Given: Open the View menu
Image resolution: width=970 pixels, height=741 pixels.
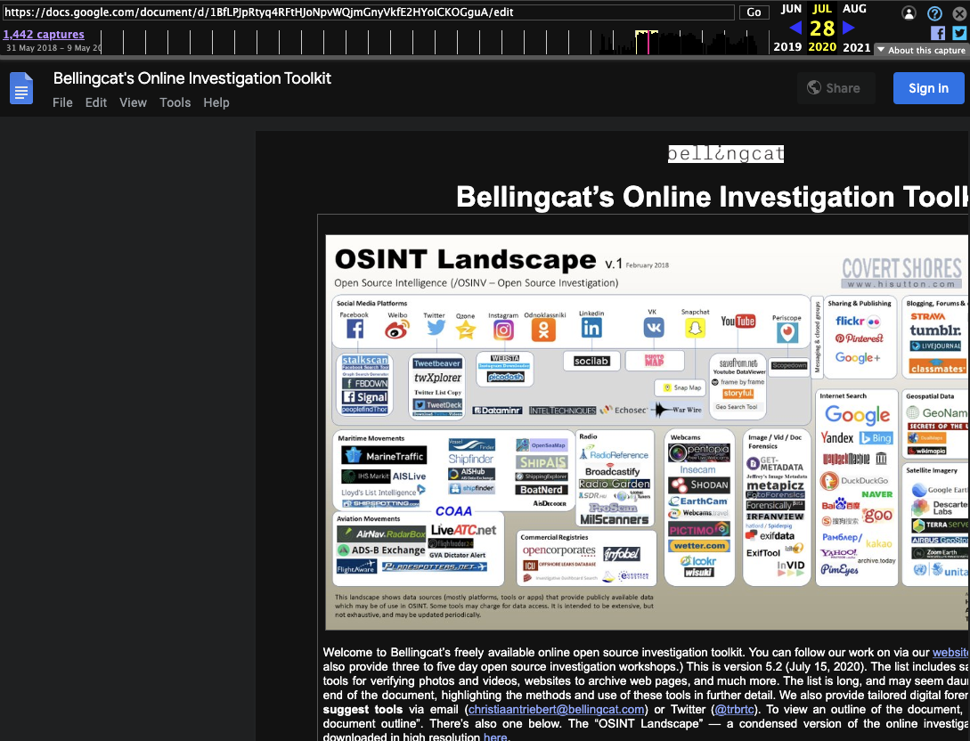Looking at the screenshot, I should pos(133,102).
